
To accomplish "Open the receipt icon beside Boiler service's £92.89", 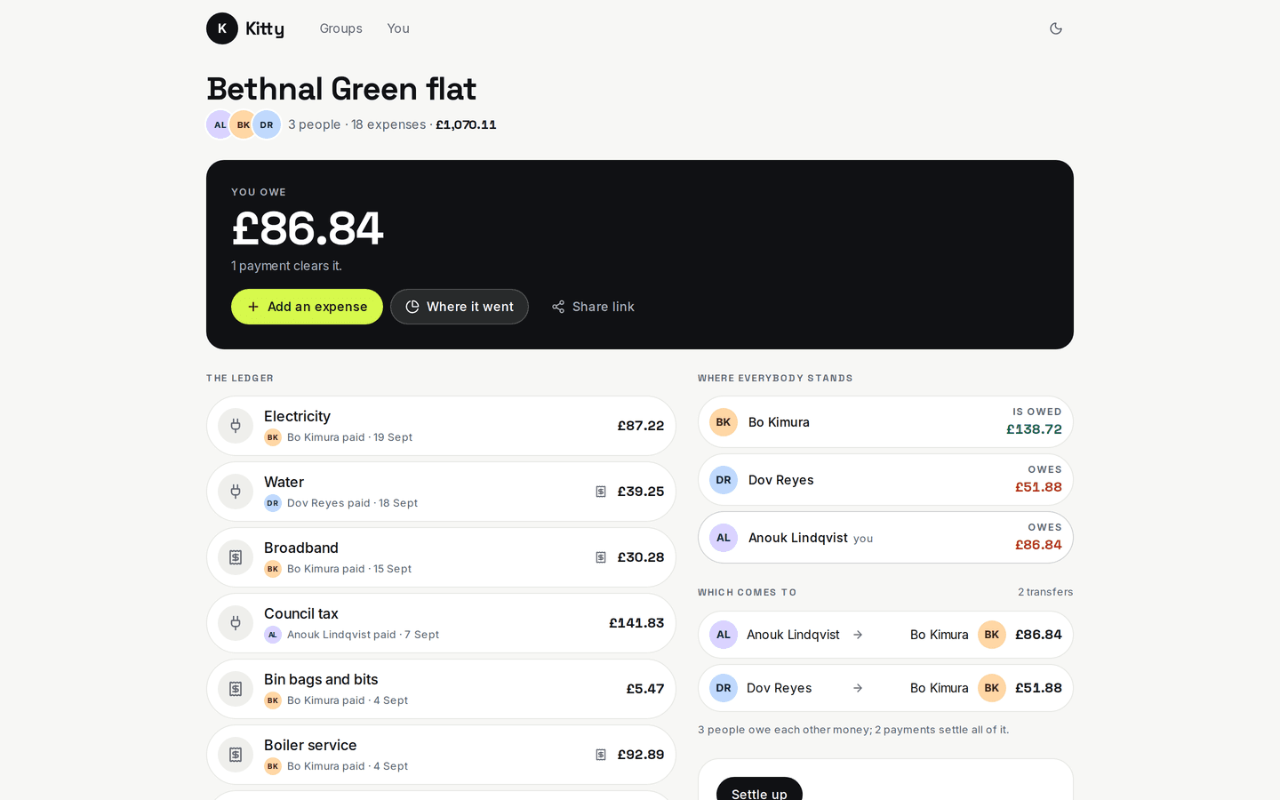I will point(601,755).
